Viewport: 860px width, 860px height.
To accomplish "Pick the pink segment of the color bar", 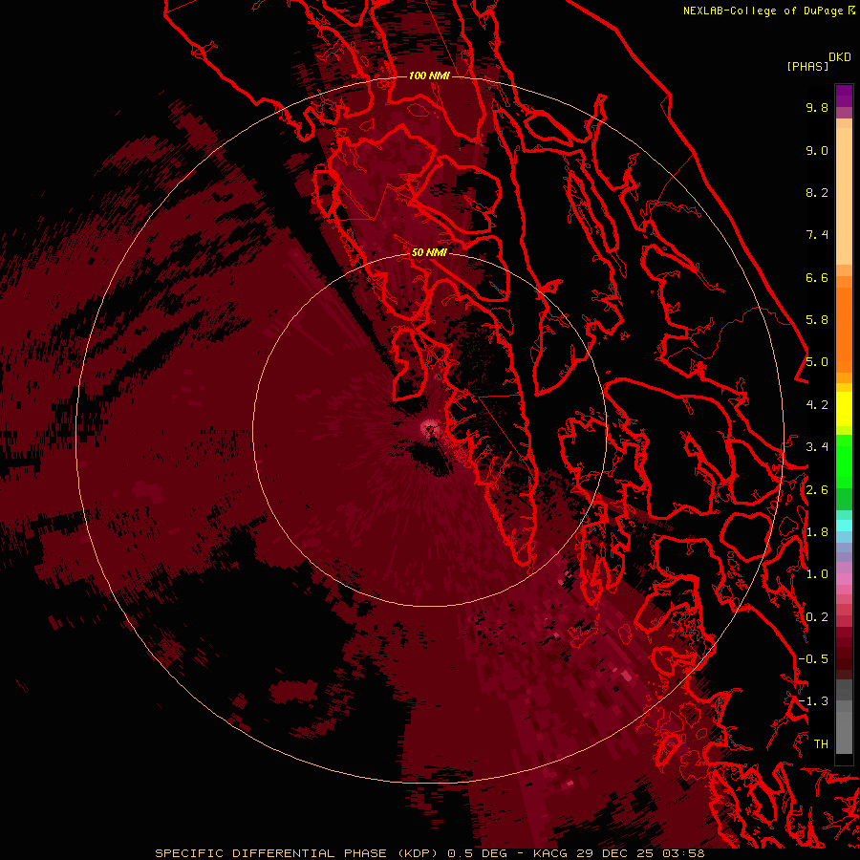I will click(844, 579).
